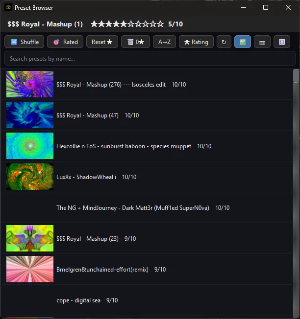Set rating with the fifth star
Image resolution: width=300 pixels, height=319 pixels.
click(x=124, y=24)
